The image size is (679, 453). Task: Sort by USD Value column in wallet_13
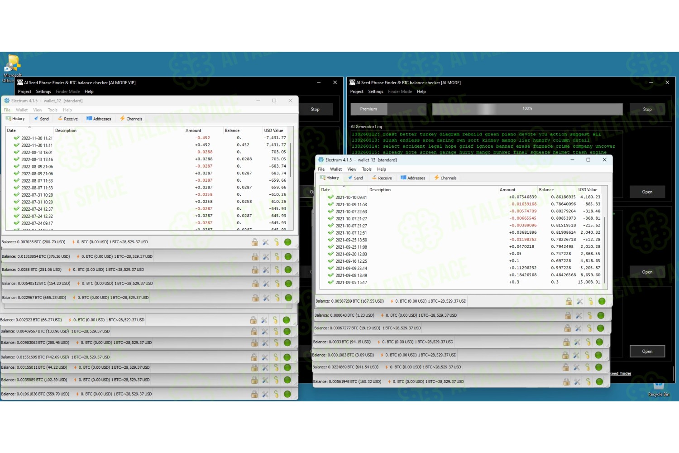tap(589, 190)
